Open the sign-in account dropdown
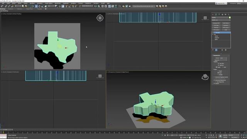 (221, 3)
